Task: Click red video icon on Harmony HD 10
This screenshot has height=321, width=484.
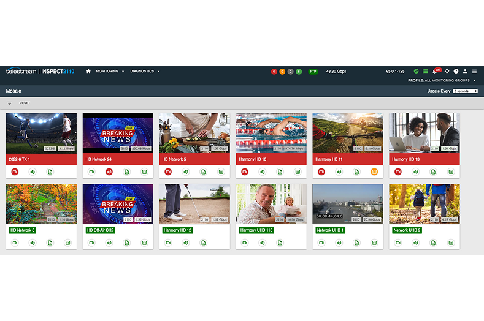Action: pos(245,172)
